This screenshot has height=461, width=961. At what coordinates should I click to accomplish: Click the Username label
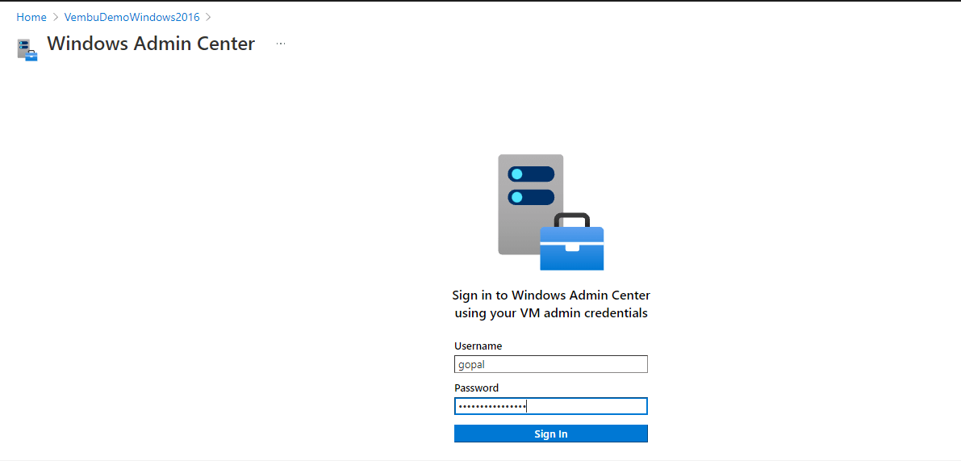point(478,346)
